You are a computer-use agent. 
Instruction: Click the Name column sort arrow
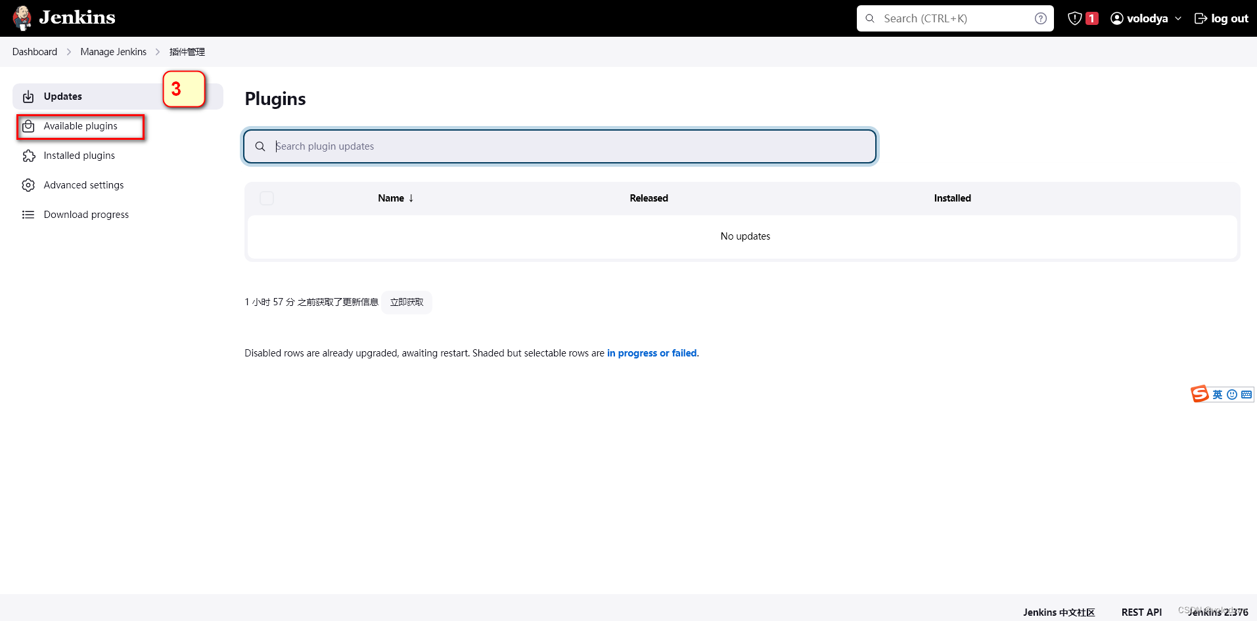click(411, 198)
